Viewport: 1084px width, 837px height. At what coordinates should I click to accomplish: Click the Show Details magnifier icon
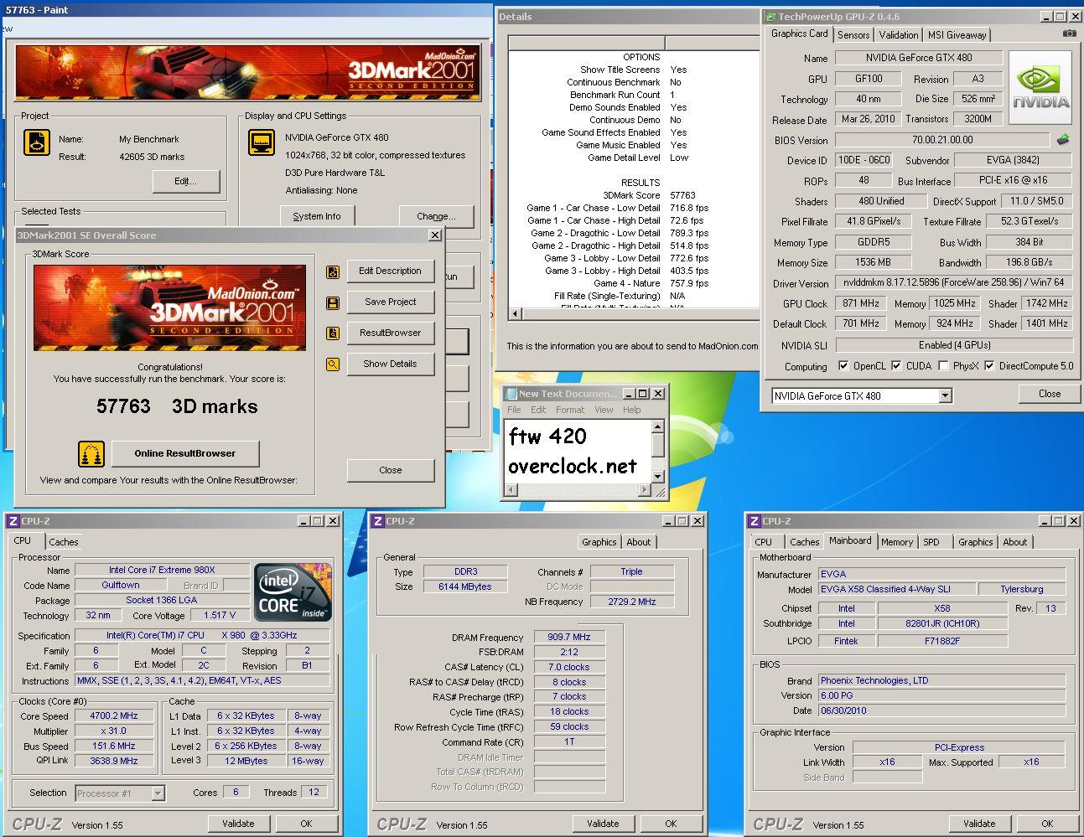333,364
